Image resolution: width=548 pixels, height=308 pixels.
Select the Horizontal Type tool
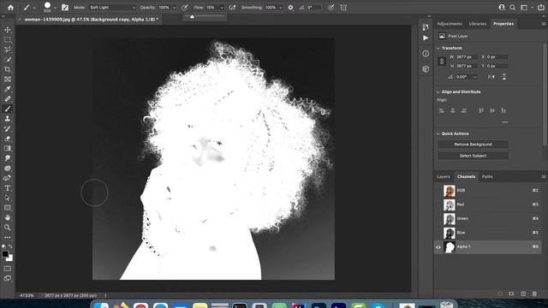[x=8, y=188]
